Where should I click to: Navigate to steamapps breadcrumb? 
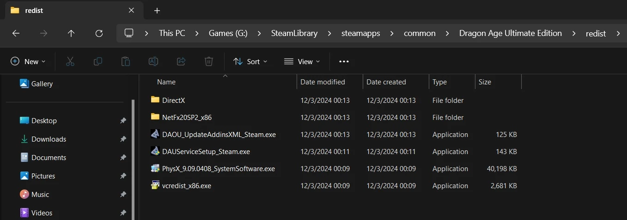pos(361,33)
